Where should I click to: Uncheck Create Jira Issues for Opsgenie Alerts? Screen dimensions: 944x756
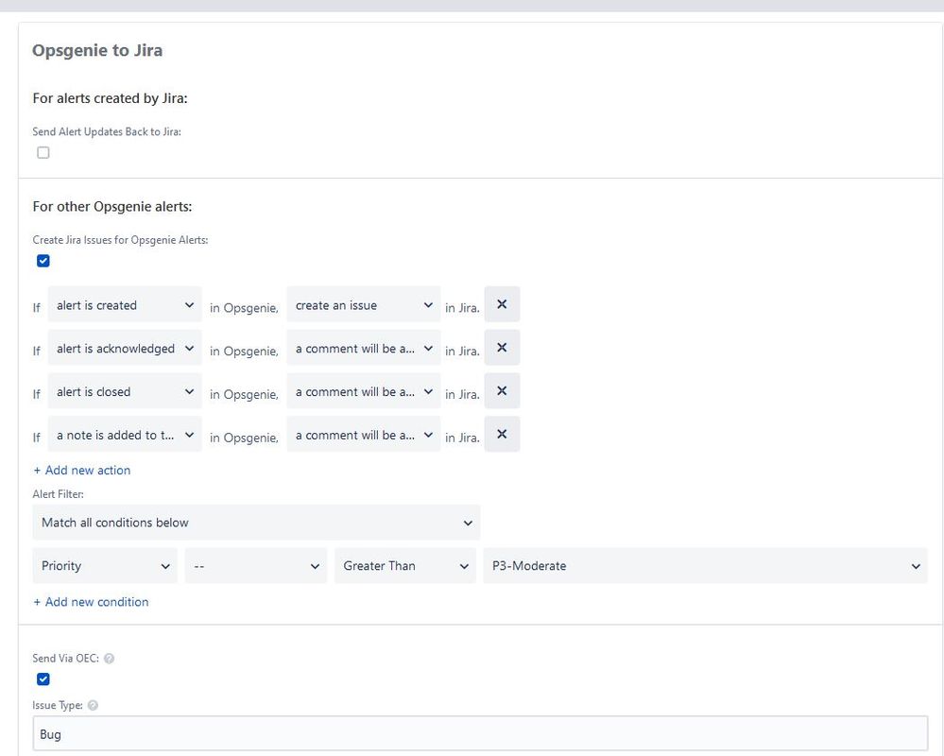[x=43, y=261]
